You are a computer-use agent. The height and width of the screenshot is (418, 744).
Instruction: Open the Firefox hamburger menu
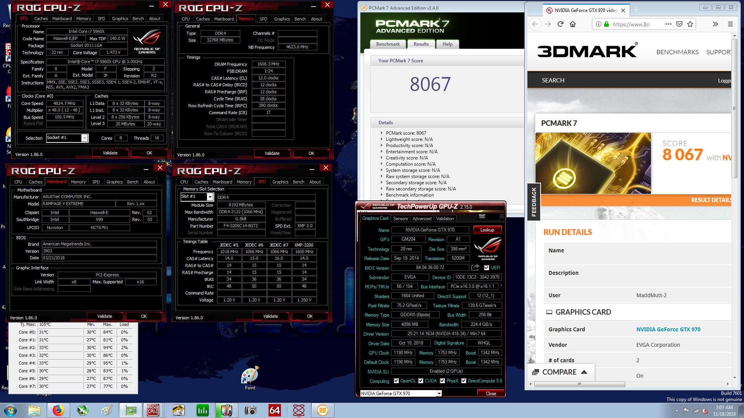(730, 24)
